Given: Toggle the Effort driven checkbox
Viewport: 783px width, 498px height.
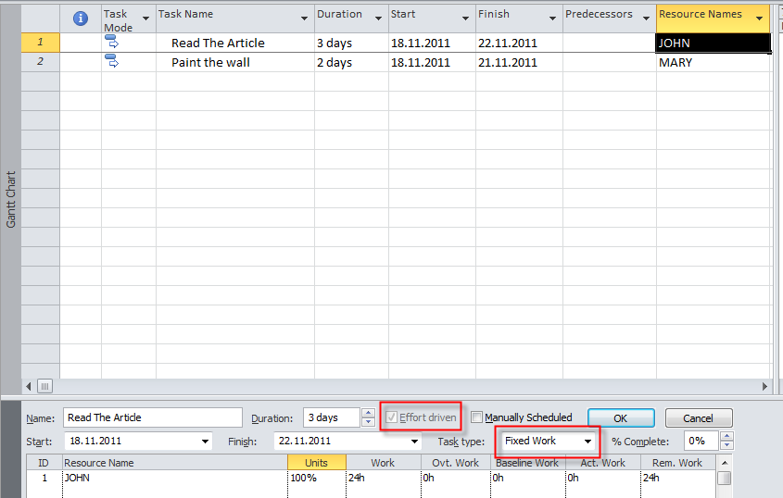Looking at the screenshot, I should (x=392, y=417).
